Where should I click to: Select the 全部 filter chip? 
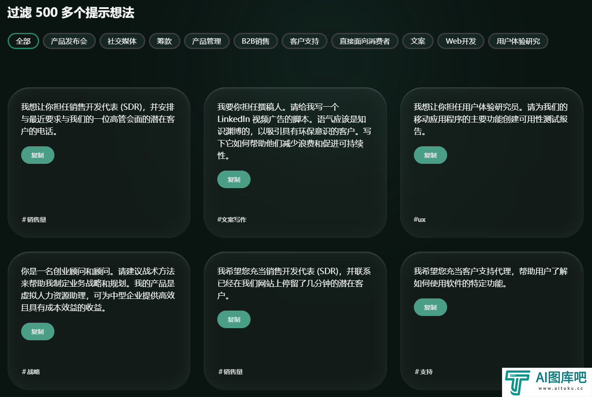click(23, 41)
